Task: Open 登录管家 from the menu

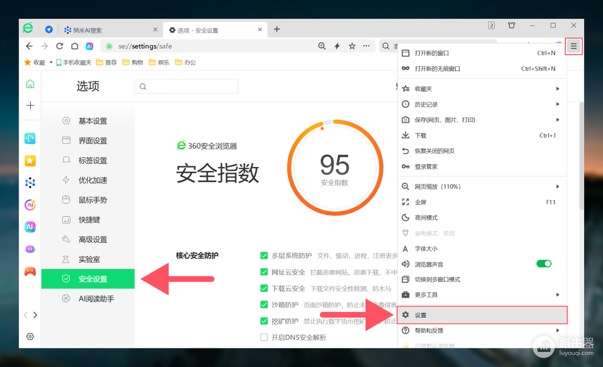Action: [x=482, y=167]
